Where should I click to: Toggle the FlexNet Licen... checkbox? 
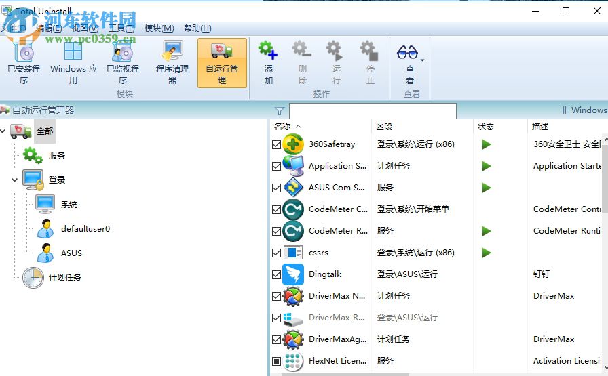276,362
